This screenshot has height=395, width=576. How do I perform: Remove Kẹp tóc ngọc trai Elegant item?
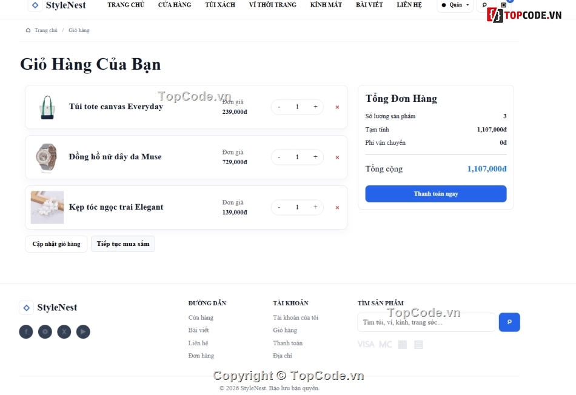337,208
